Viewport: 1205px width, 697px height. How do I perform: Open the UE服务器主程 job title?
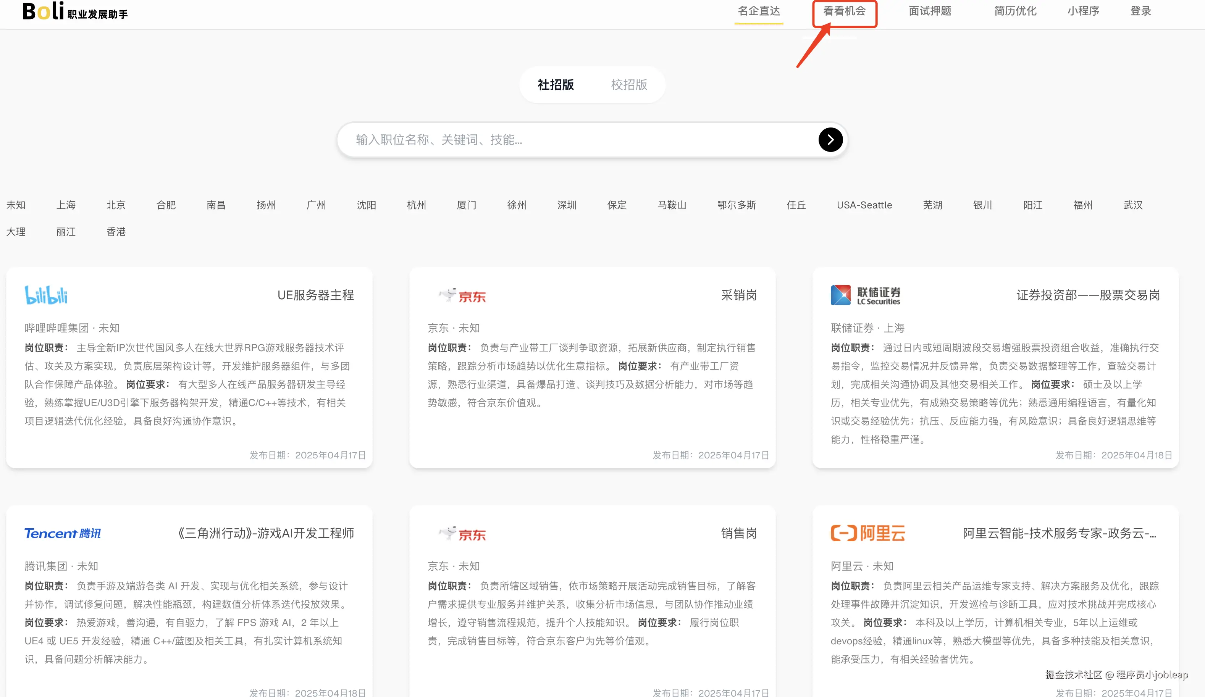316,295
